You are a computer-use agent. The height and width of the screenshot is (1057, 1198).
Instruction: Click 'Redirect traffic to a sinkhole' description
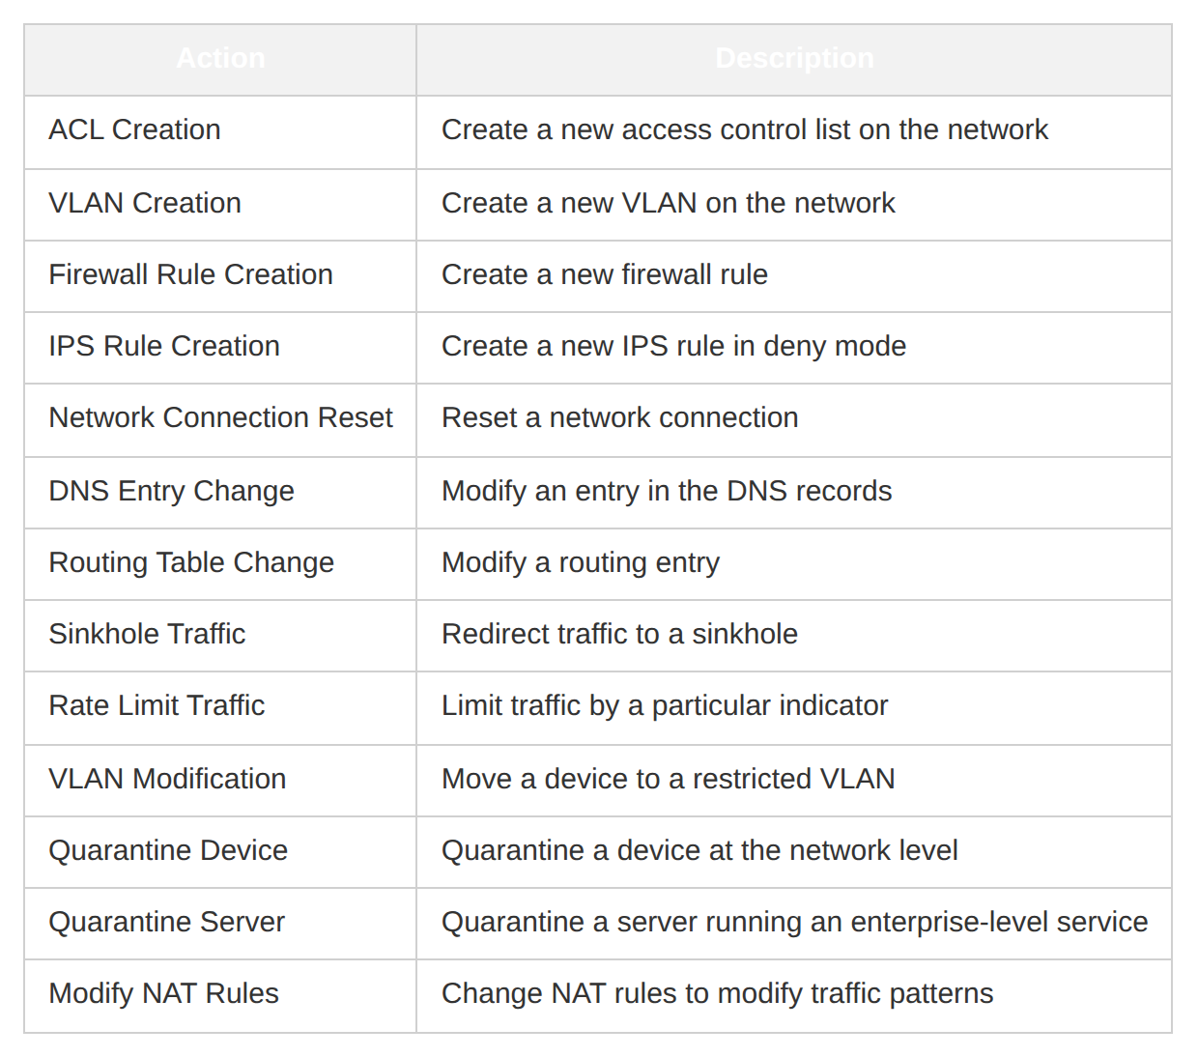619,634
